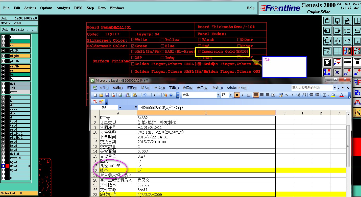This screenshot has width=361, height=197.
Task: Click the 1:2 scale icon
Action: tap(347, 41)
